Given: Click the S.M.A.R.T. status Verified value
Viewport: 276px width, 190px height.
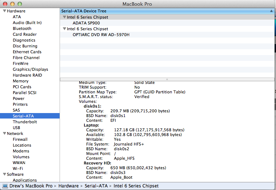Looking at the screenshot, I should pyautogui.click(x=142, y=97).
